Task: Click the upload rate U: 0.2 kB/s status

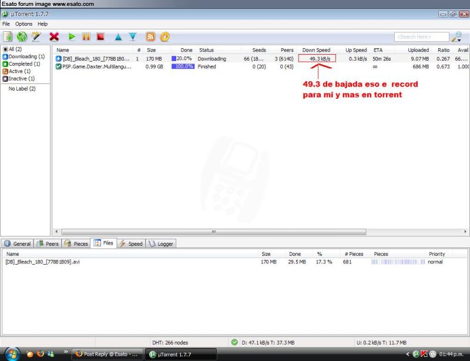Action: click(x=381, y=342)
